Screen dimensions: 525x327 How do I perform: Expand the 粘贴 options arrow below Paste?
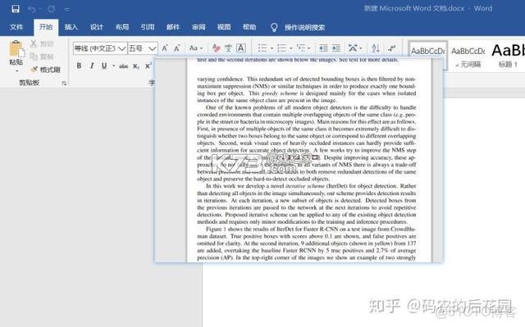pyautogui.click(x=16, y=70)
